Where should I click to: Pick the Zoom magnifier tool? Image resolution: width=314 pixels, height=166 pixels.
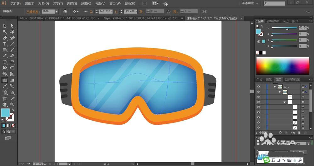pos(12,104)
